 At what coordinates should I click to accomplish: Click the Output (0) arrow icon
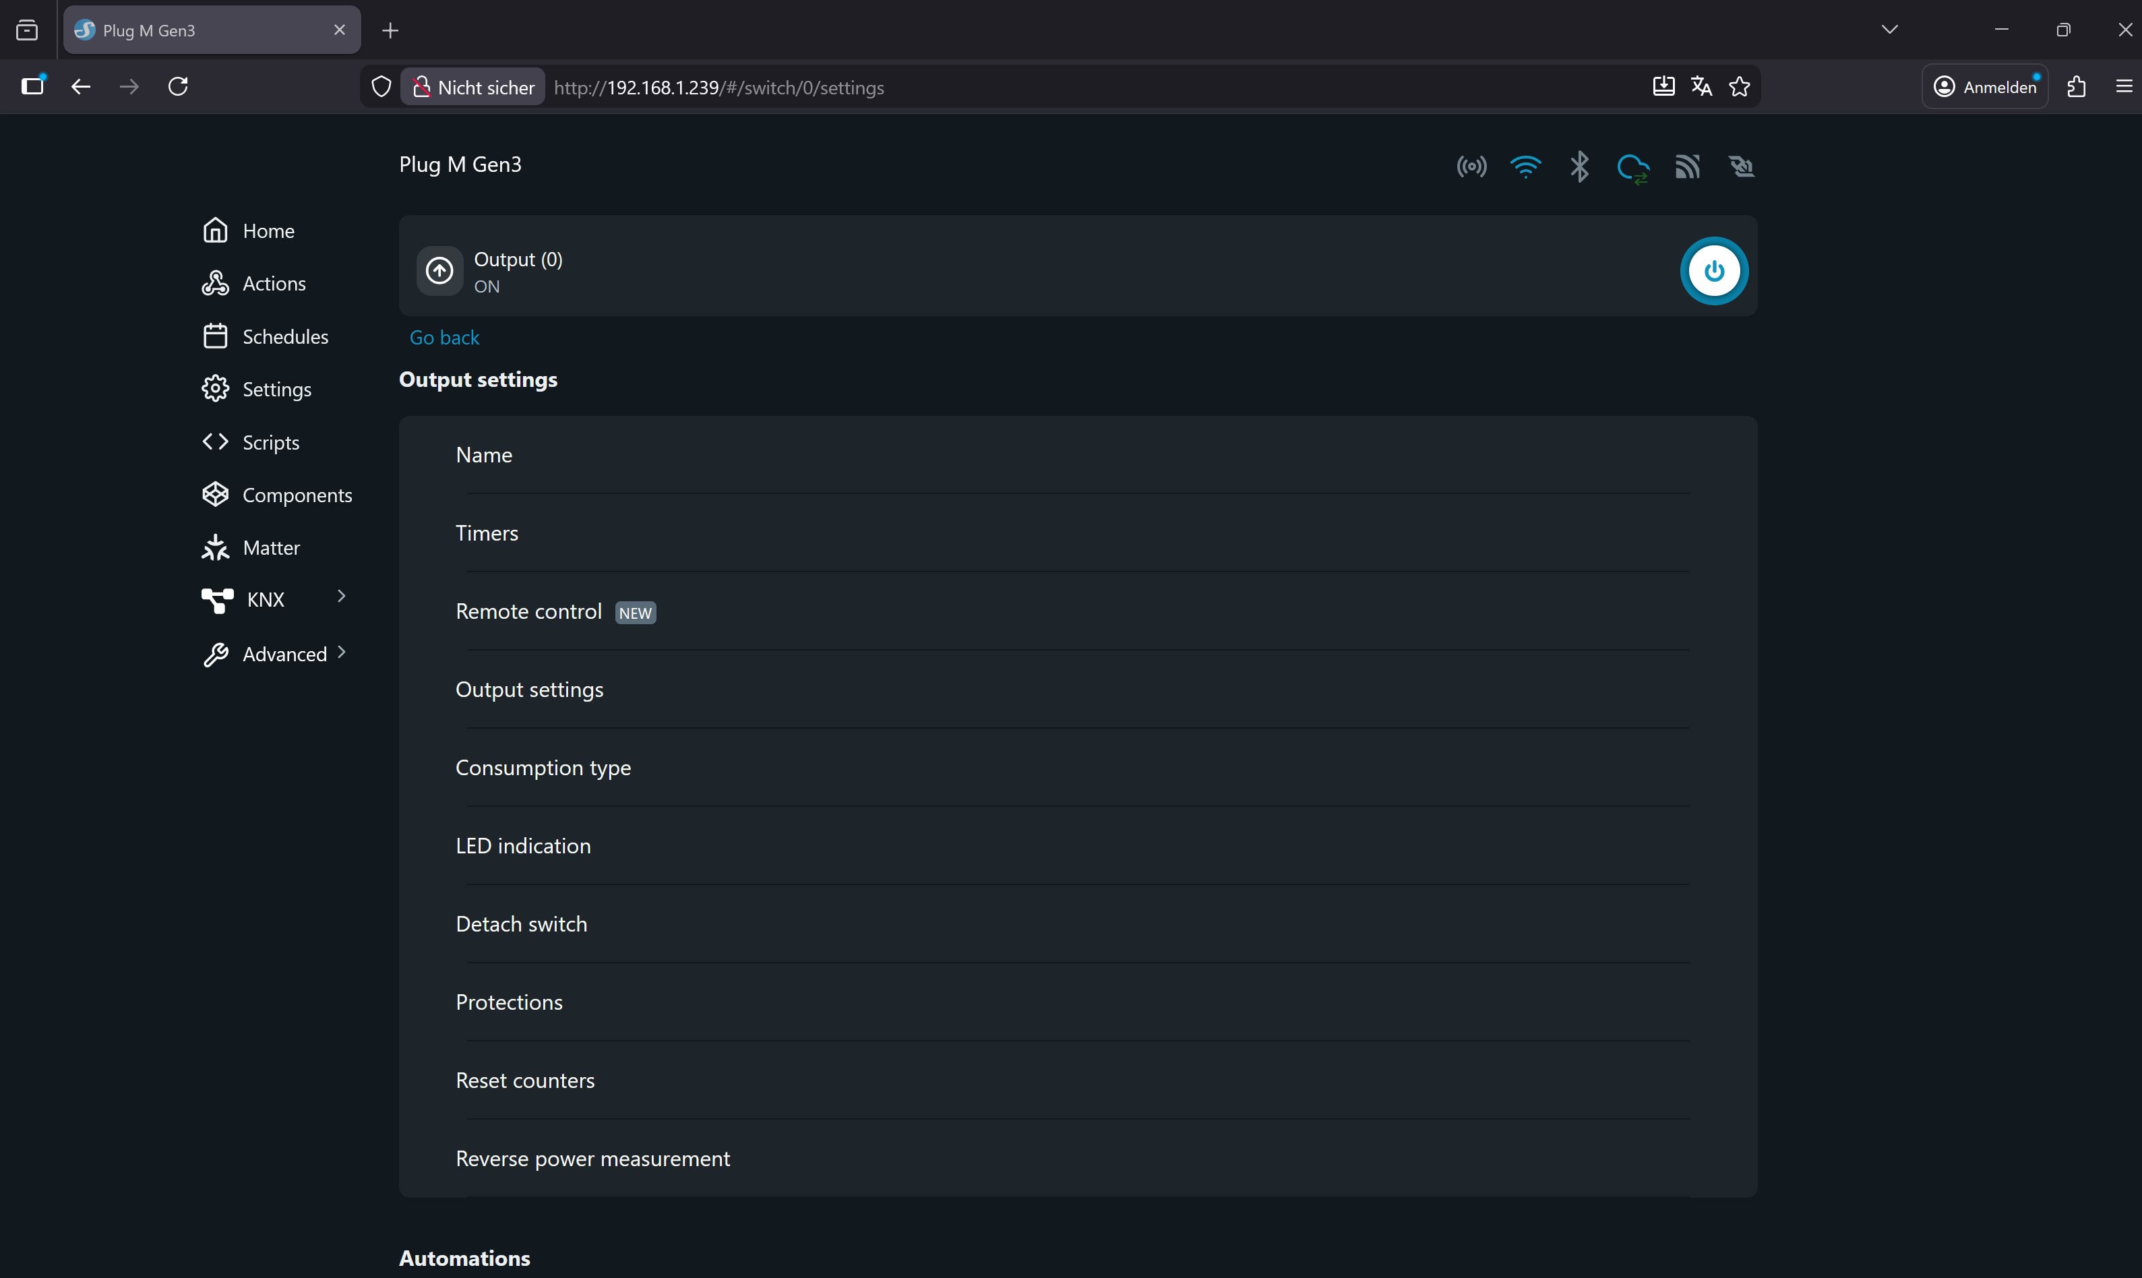[x=440, y=271]
